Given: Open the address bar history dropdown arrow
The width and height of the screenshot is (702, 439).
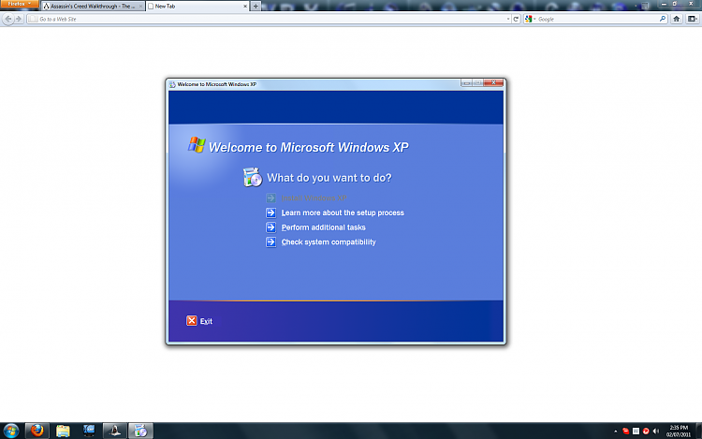Looking at the screenshot, I should pyautogui.click(x=507, y=19).
